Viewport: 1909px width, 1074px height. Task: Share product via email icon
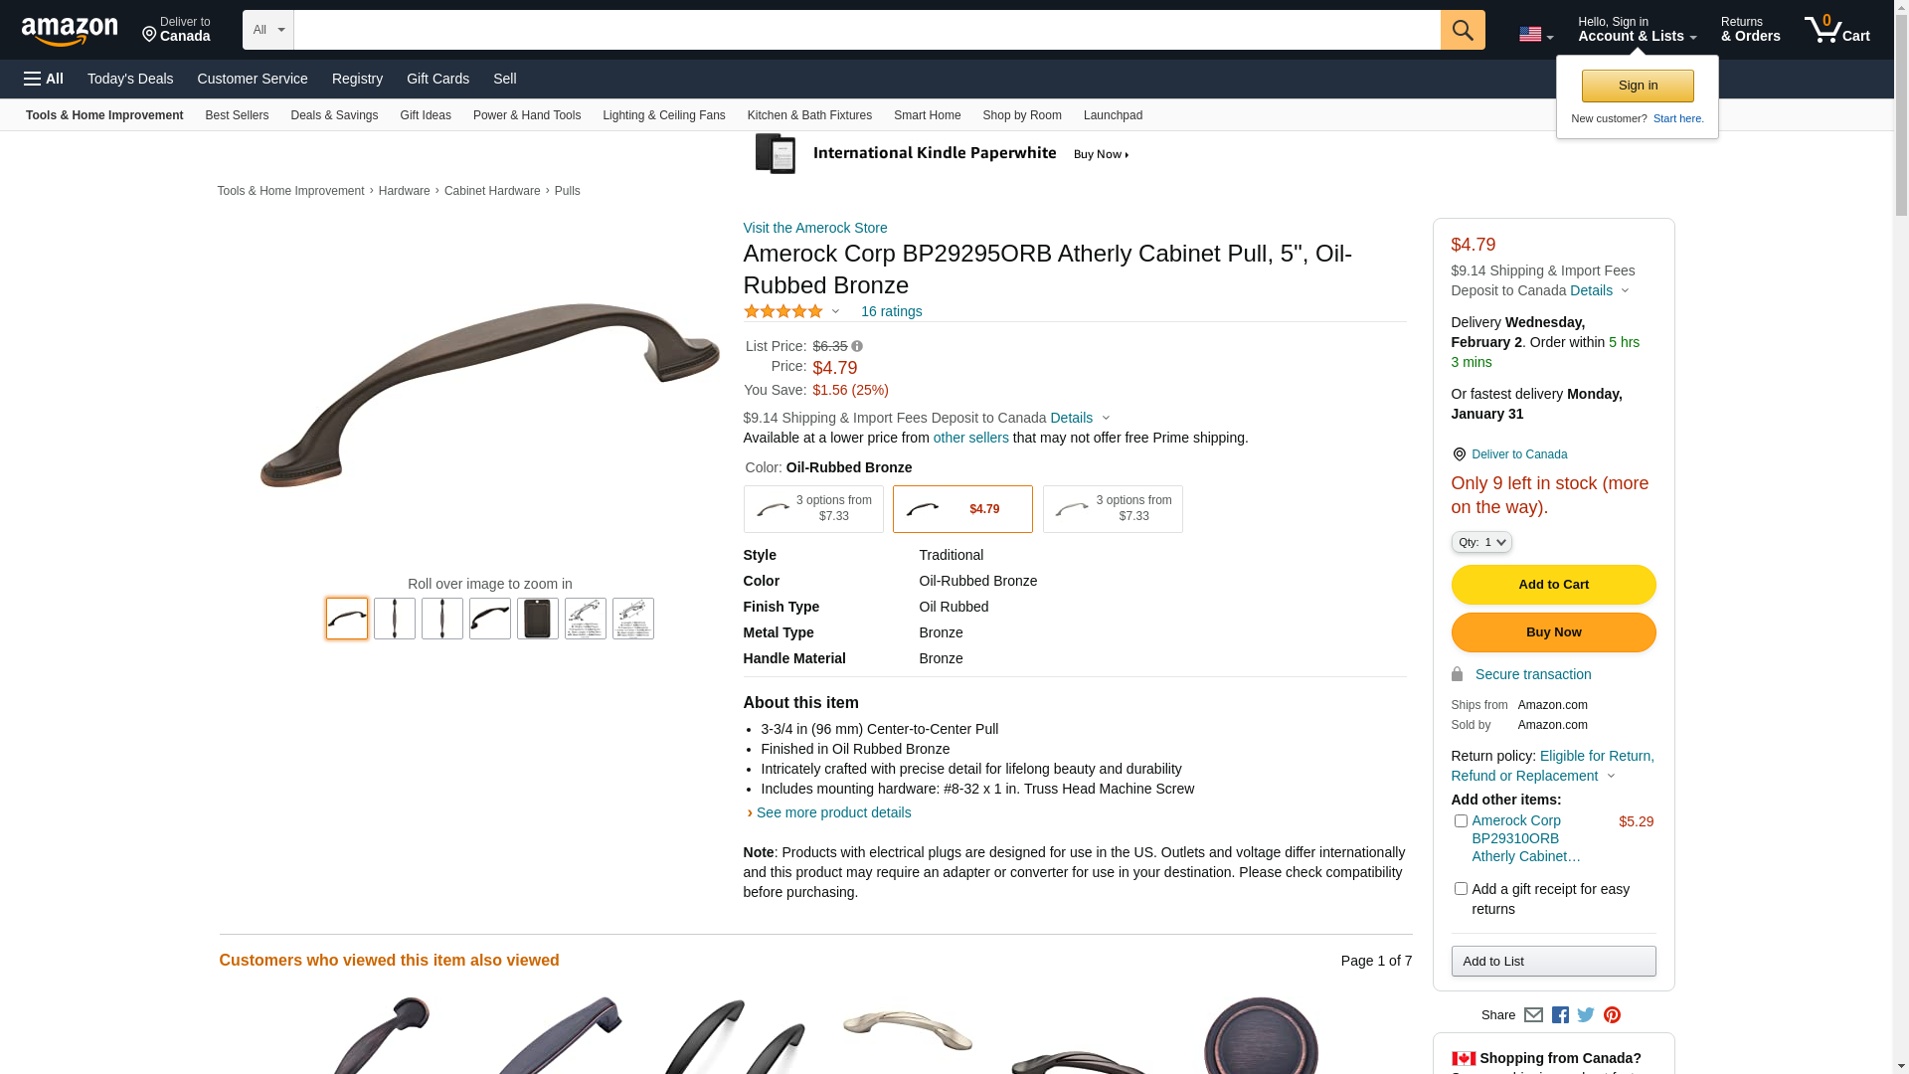click(1533, 1015)
